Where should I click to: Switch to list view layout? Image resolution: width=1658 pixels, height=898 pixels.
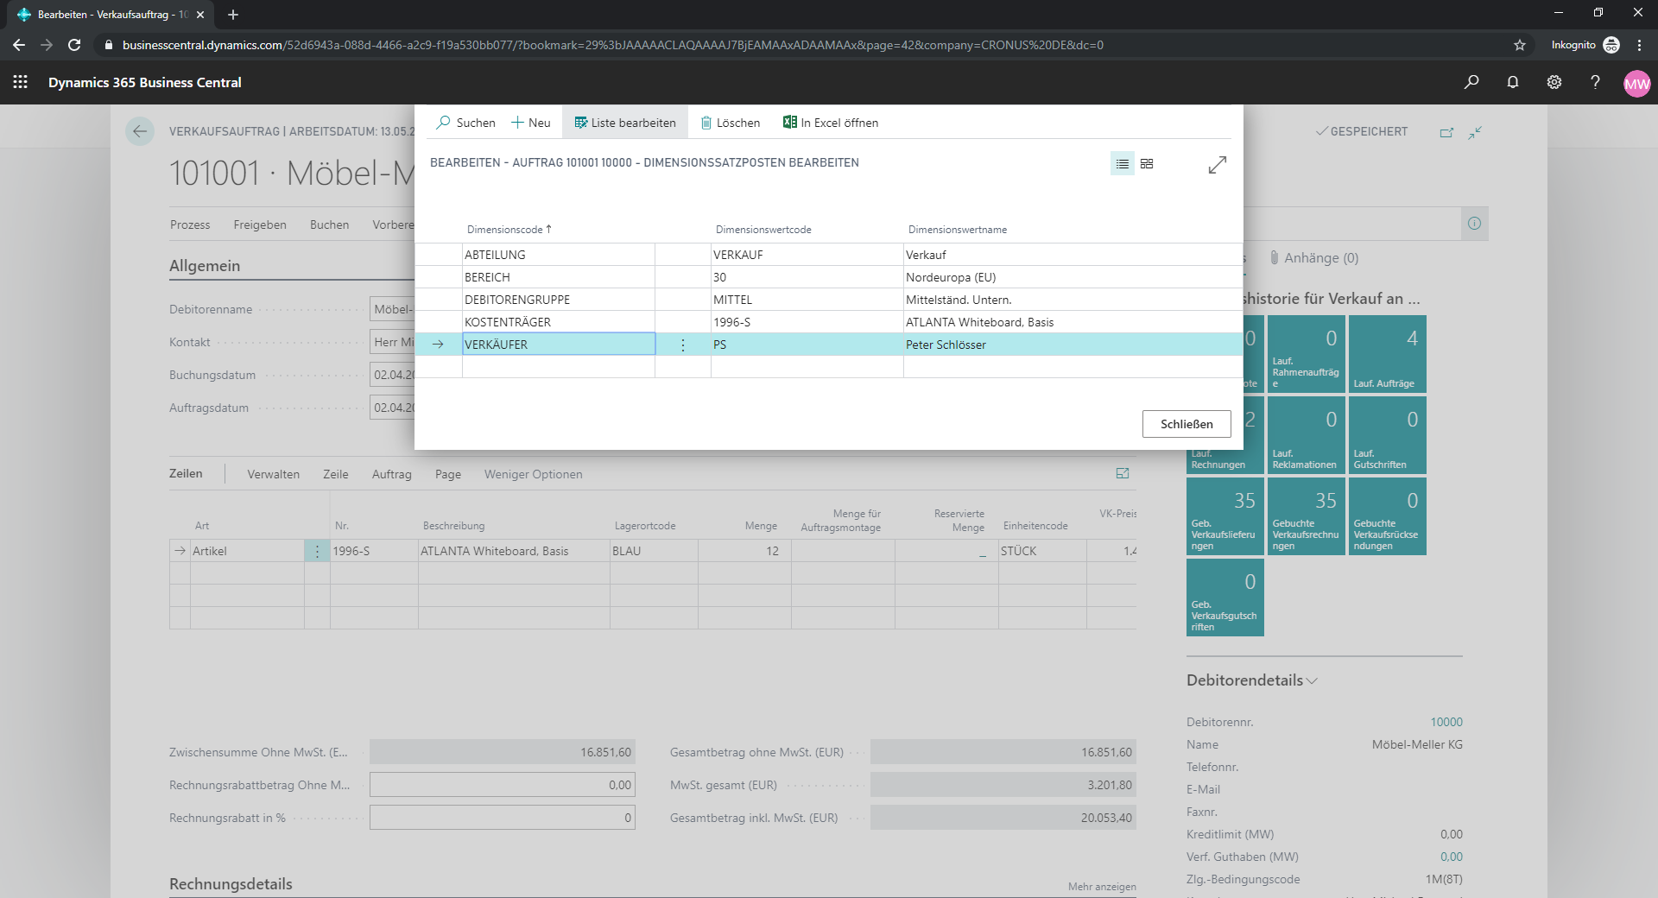[1122, 163]
